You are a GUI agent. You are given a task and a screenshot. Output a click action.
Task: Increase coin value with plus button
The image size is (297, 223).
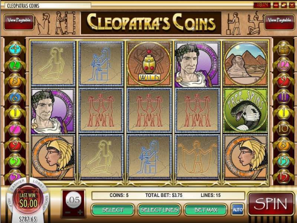coord(80,212)
